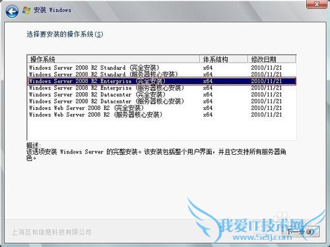Sort by the 修改日期 column header
Image resolution: width=330 pixels, height=247 pixels.
point(272,59)
